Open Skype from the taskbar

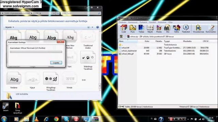click(66, 119)
